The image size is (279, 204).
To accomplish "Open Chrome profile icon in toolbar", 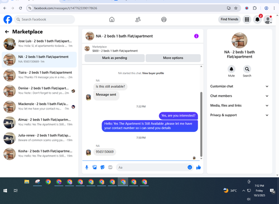I will 266,8.
